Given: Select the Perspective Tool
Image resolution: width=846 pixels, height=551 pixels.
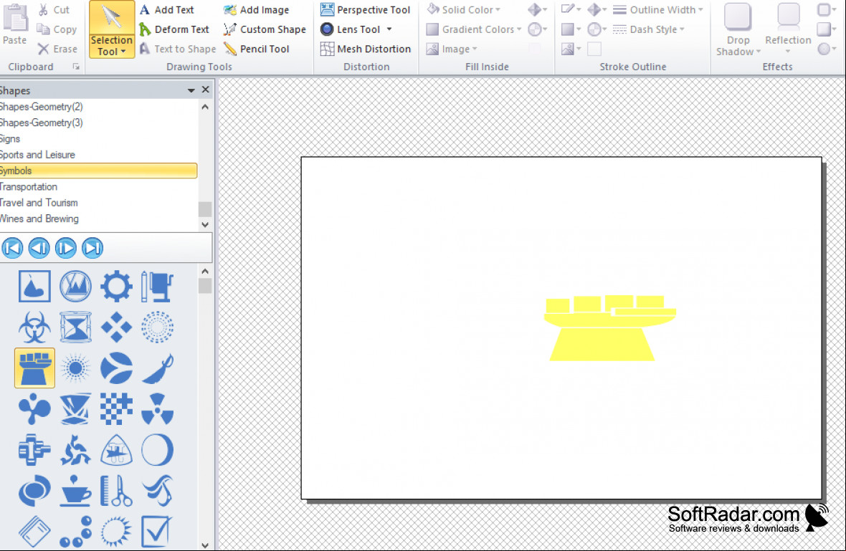Looking at the screenshot, I should (365, 10).
